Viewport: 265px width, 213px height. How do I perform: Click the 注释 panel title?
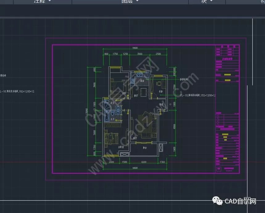point(39,2)
